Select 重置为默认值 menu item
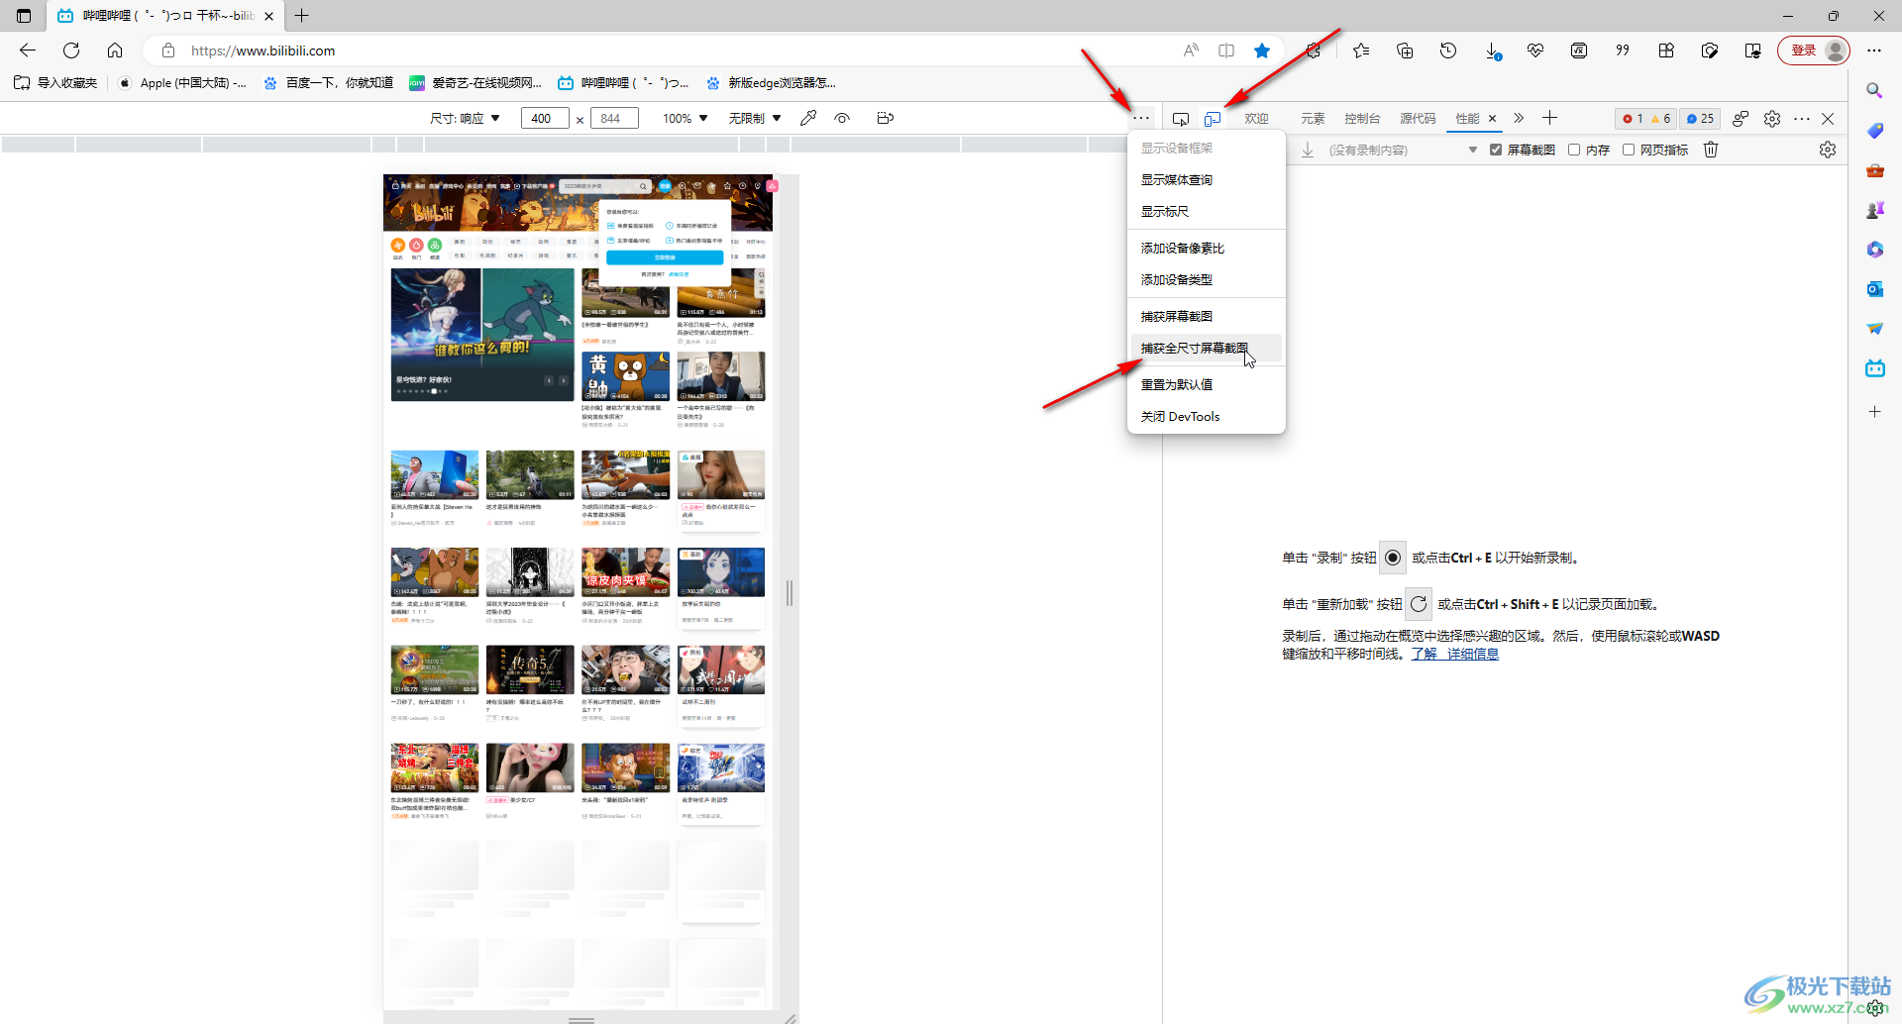Image resolution: width=1902 pixels, height=1024 pixels. (x=1207, y=384)
